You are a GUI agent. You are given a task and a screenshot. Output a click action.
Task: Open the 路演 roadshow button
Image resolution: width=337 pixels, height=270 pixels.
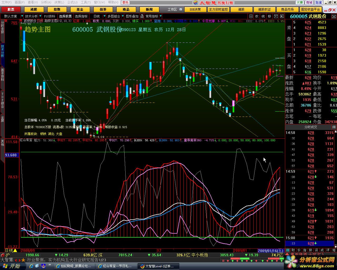tap(319, 2)
